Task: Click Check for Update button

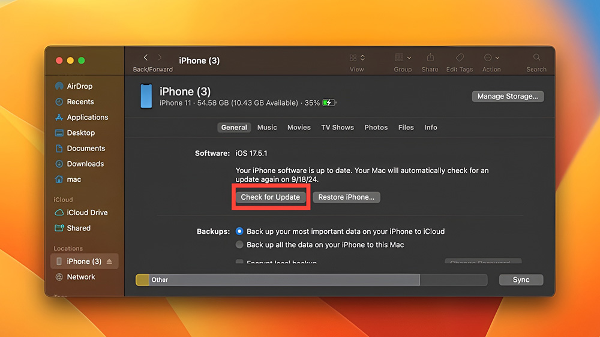Action: (271, 197)
